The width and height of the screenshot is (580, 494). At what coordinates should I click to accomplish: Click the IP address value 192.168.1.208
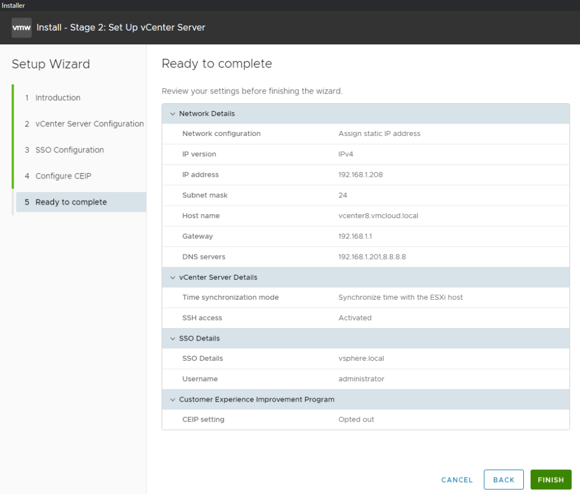pos(361,175)
